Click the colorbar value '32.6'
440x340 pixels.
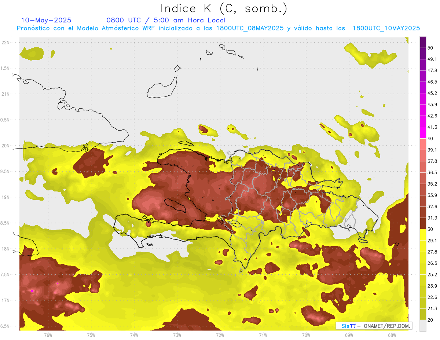click(432, 206)
